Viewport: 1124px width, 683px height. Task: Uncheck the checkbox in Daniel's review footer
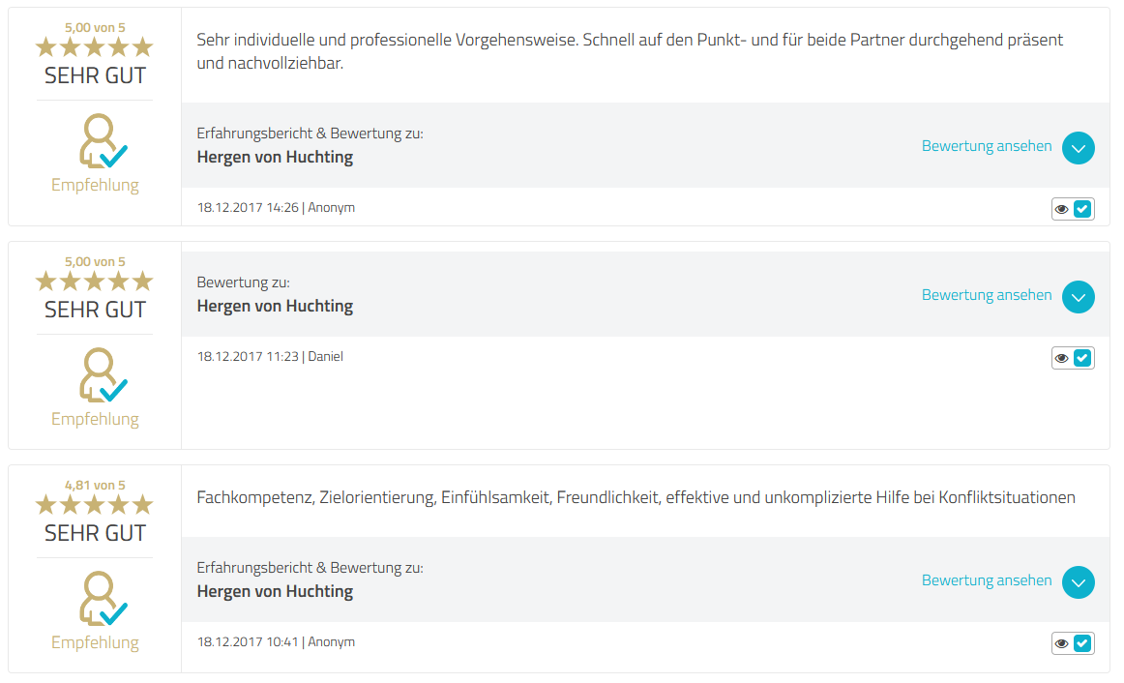click(1082, 358)
